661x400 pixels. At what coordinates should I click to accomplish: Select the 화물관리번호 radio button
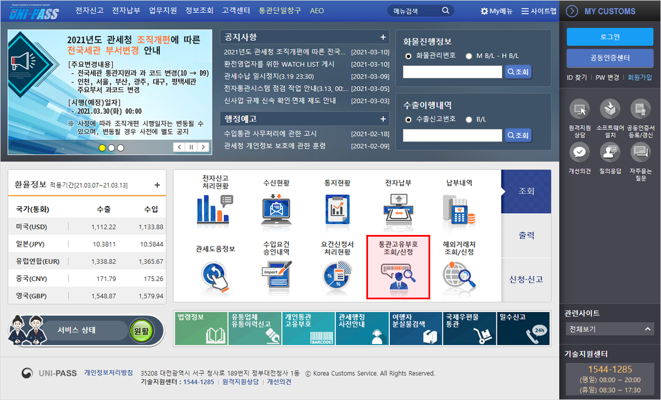(408, 56)
